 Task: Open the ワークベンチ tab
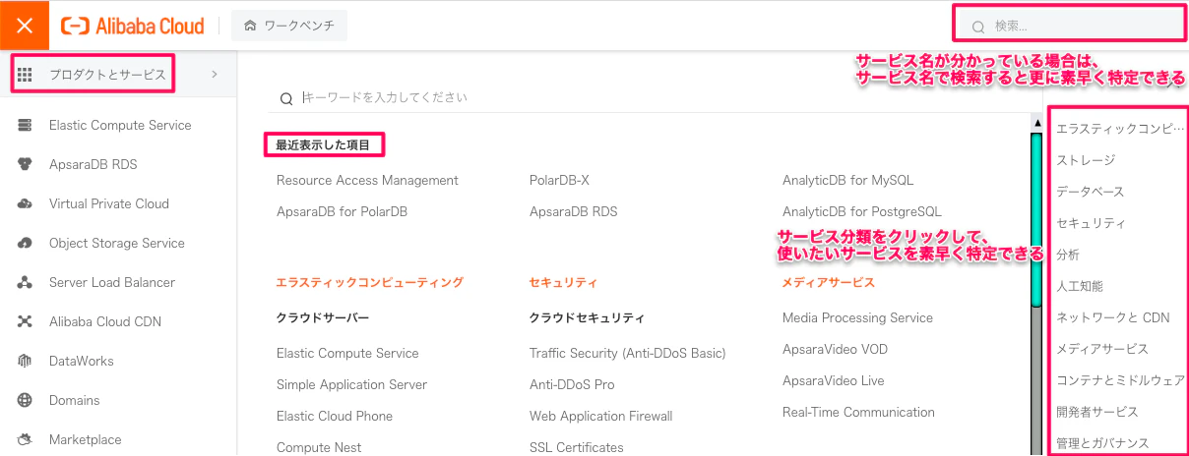[288, 26]
